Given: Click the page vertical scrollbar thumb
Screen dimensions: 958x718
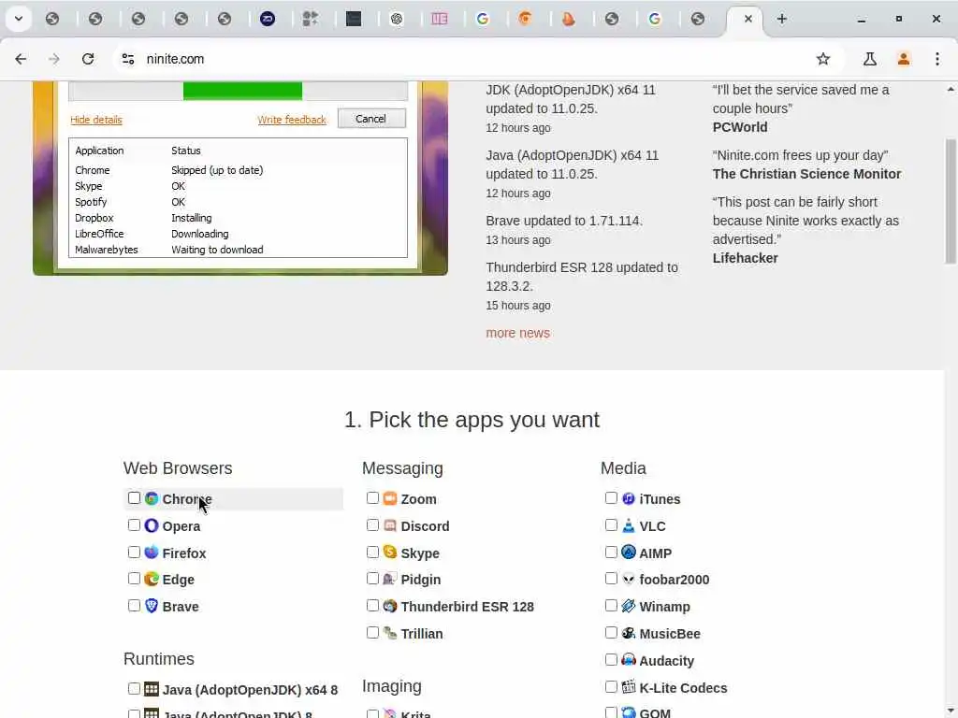Looking at the screenshot, I should pyautogui.click(x=951, y=201).
